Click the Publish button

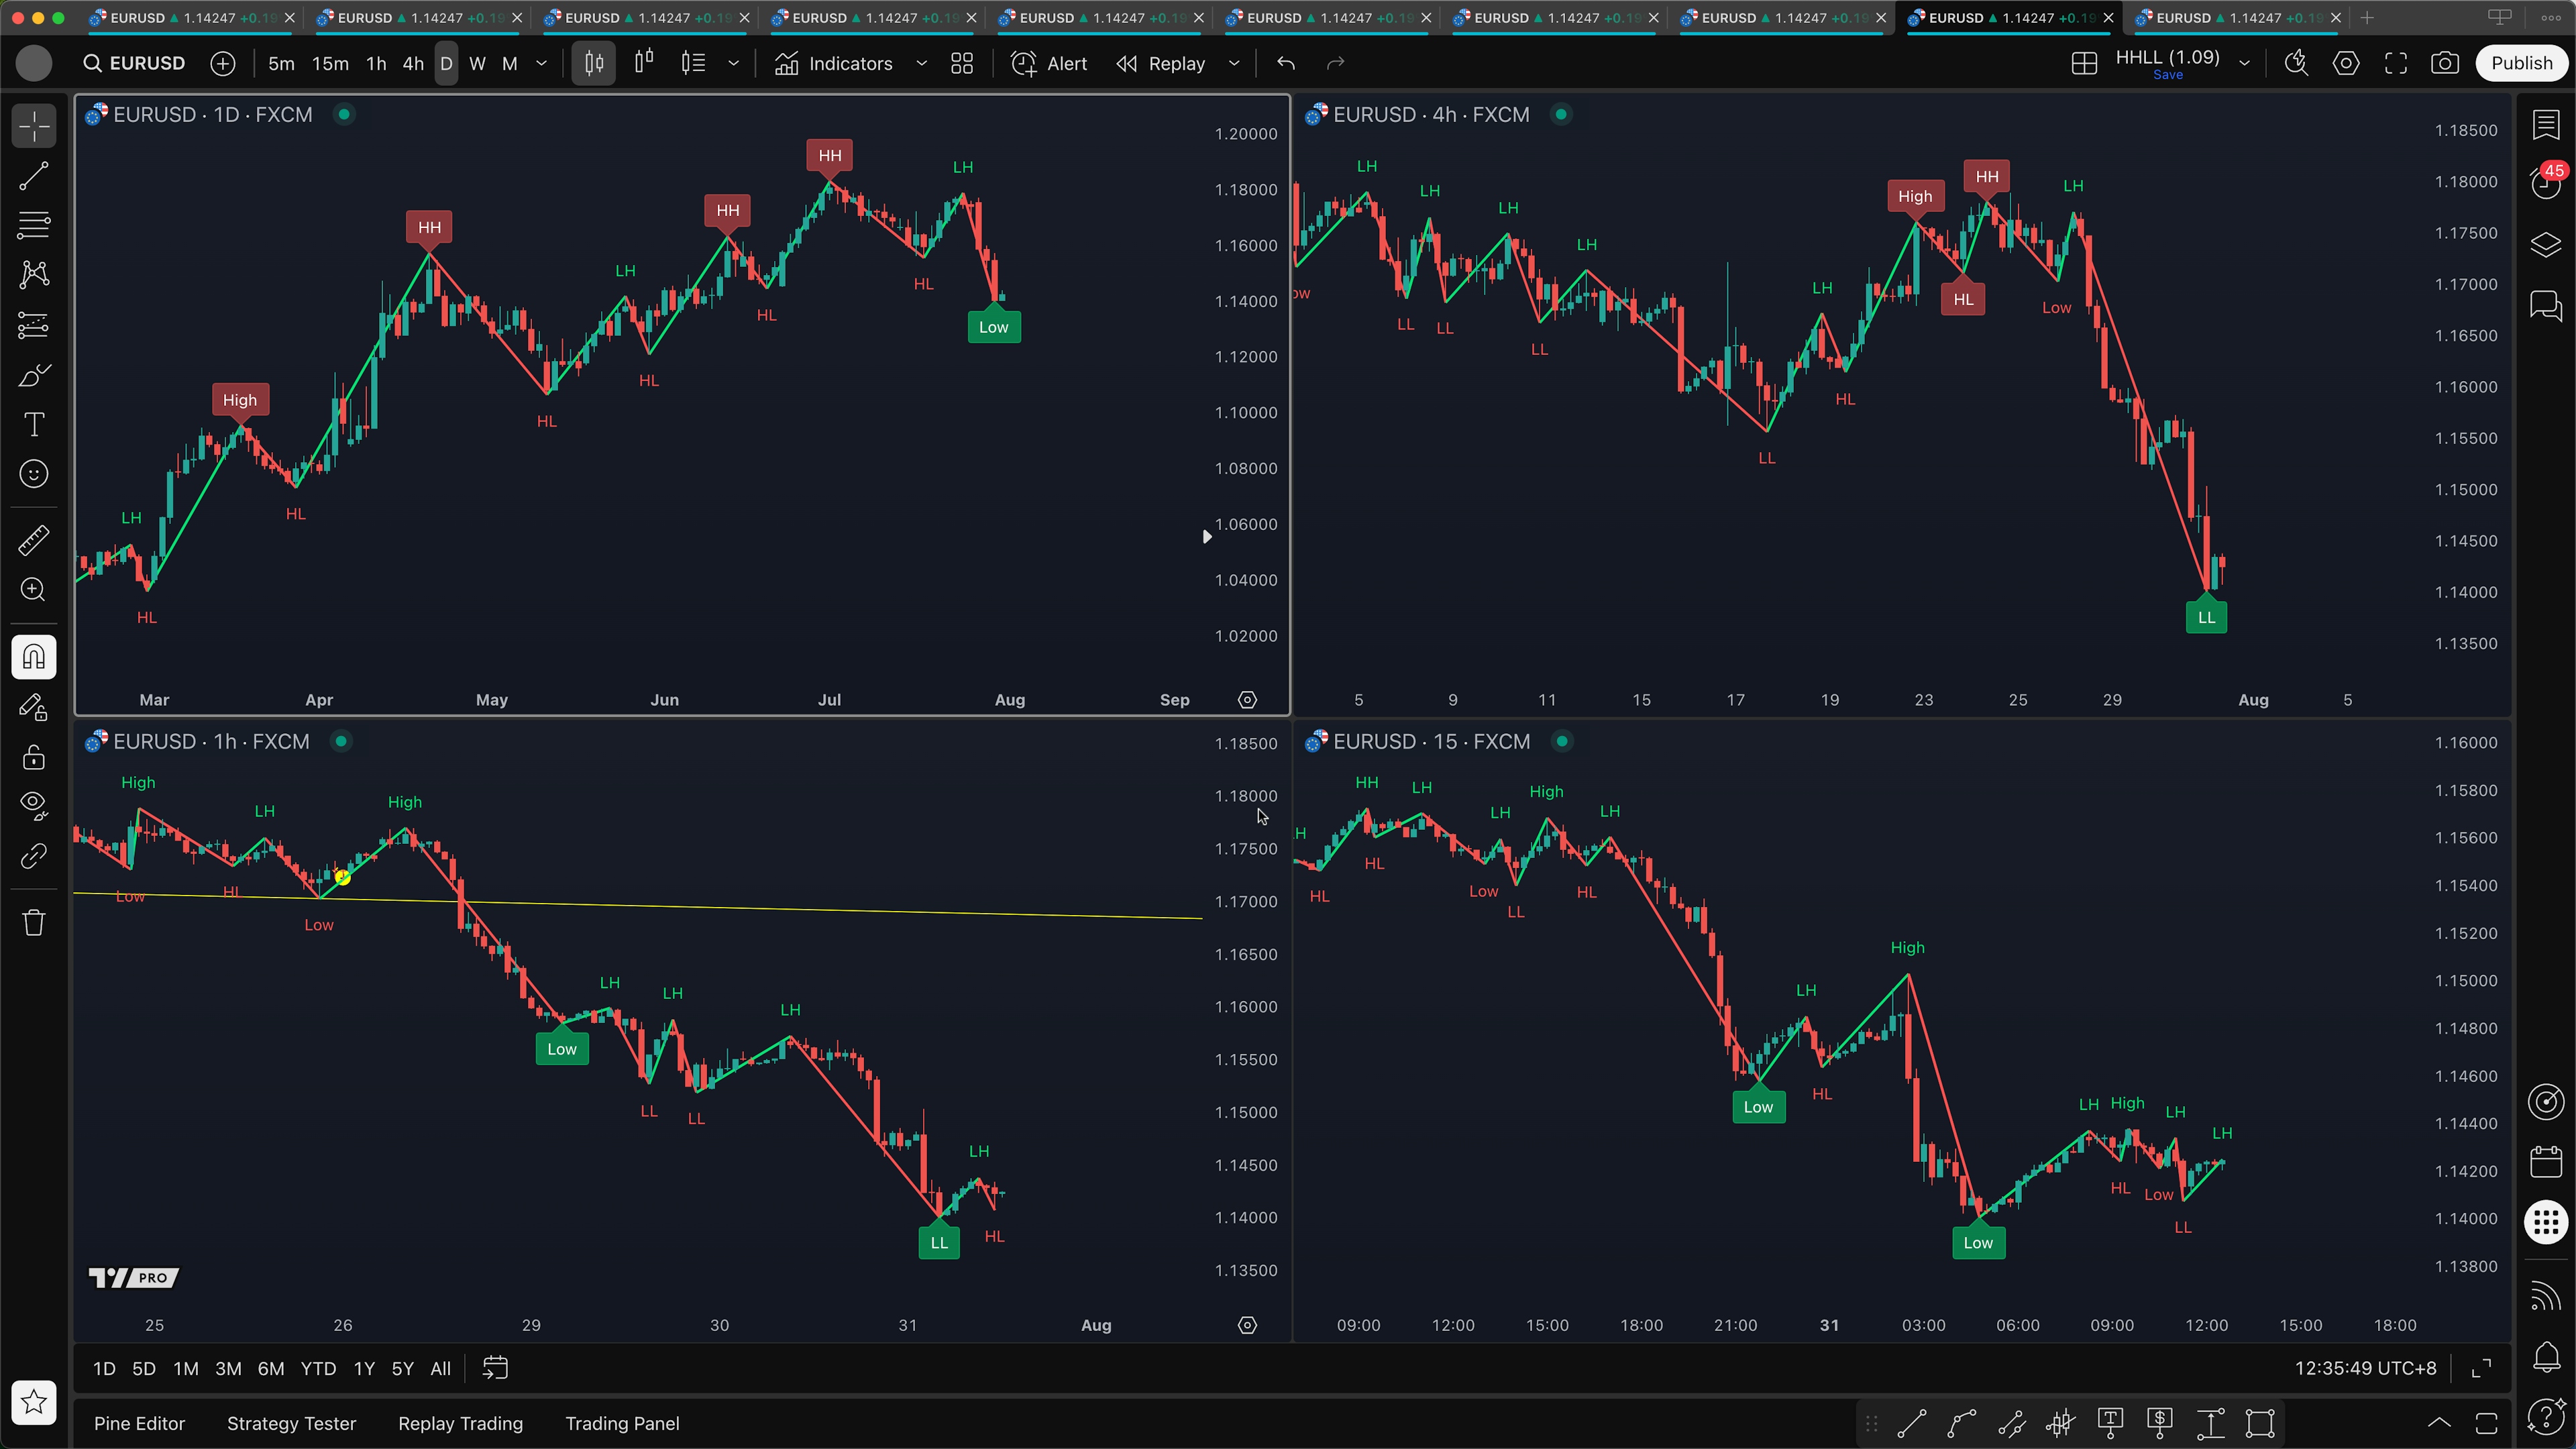tap(2521, 63)
